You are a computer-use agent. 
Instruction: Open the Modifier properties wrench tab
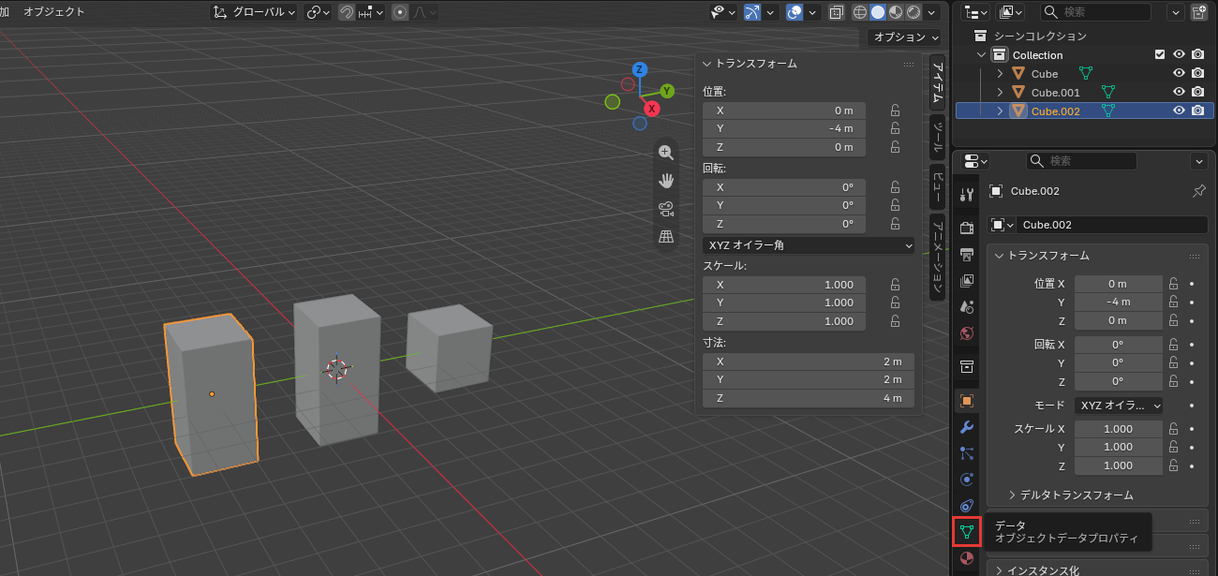pyautogui.click(x=967, y=427)
